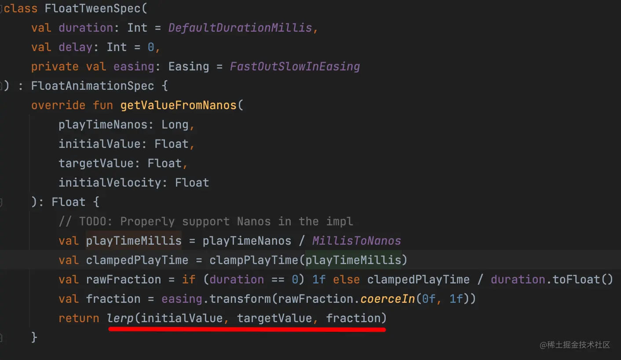The image size is (621, 360).
Task: Collapse fold marker beside FloatAnimationSpec line
Action: pyautogui.click(x=2, y=85)
